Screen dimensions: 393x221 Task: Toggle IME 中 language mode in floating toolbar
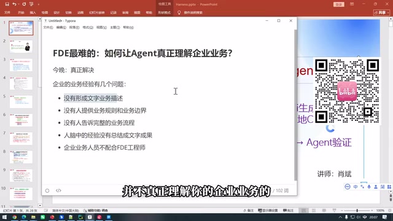(356, 187)
